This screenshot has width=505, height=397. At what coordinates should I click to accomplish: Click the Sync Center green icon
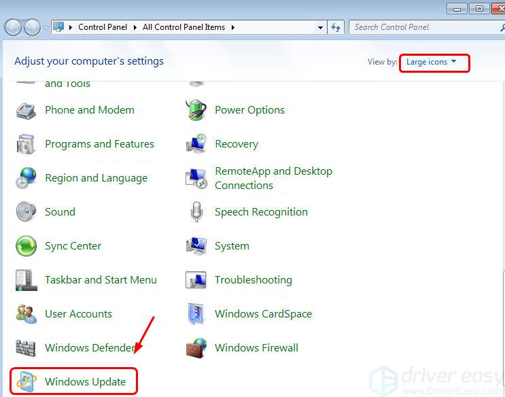(x=26, y=246)
